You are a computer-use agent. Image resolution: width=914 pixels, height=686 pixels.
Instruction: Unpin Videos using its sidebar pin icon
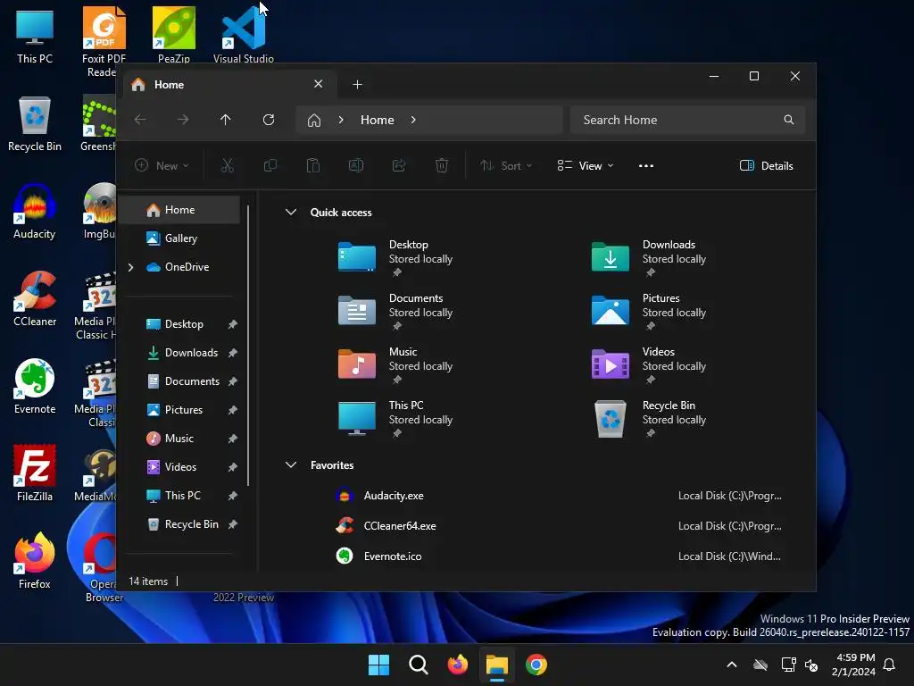(233, 467)
